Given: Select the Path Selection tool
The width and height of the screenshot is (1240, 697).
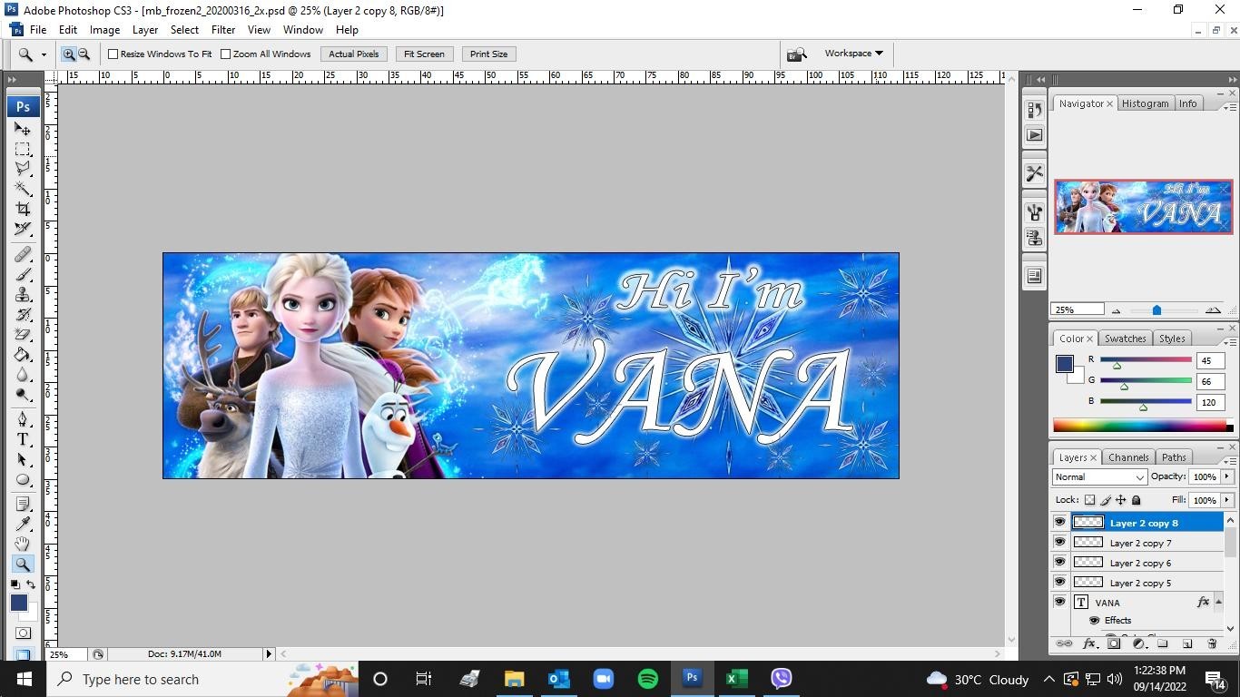Looking at the screenshot, I should pos(23,459).
